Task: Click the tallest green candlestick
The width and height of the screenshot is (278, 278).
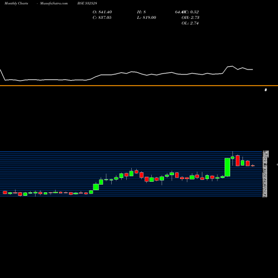Action: click(x=227, y=167)
